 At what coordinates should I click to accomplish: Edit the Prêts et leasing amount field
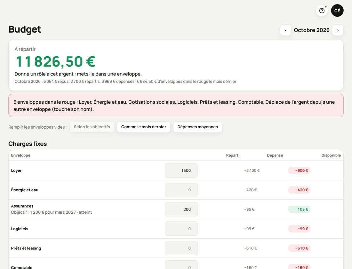181,248
